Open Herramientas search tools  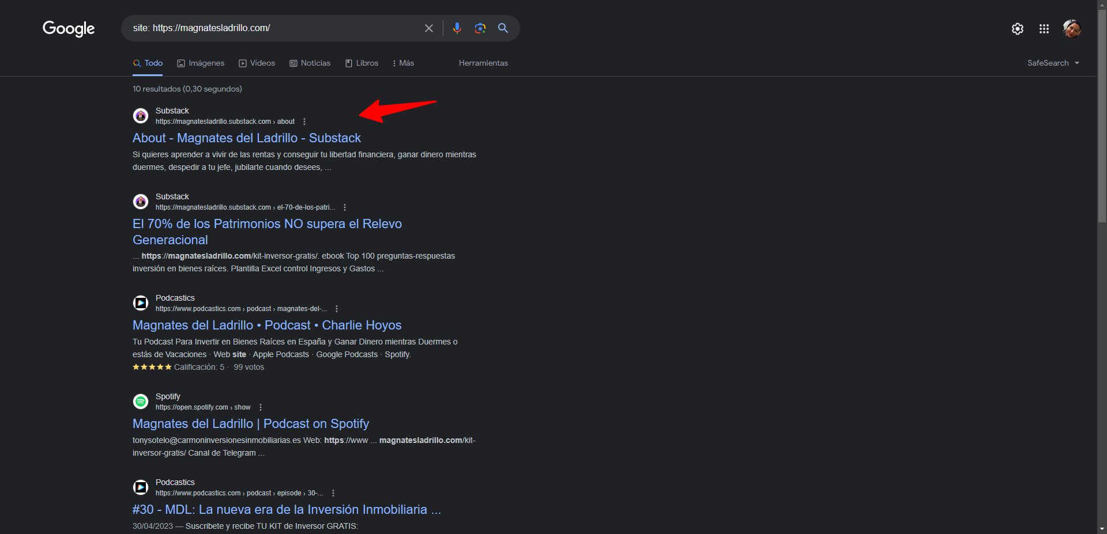click(483, 63)
